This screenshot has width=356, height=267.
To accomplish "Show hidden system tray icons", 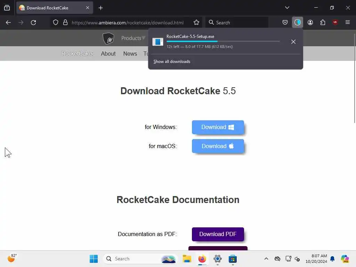I will pos(266,259).
